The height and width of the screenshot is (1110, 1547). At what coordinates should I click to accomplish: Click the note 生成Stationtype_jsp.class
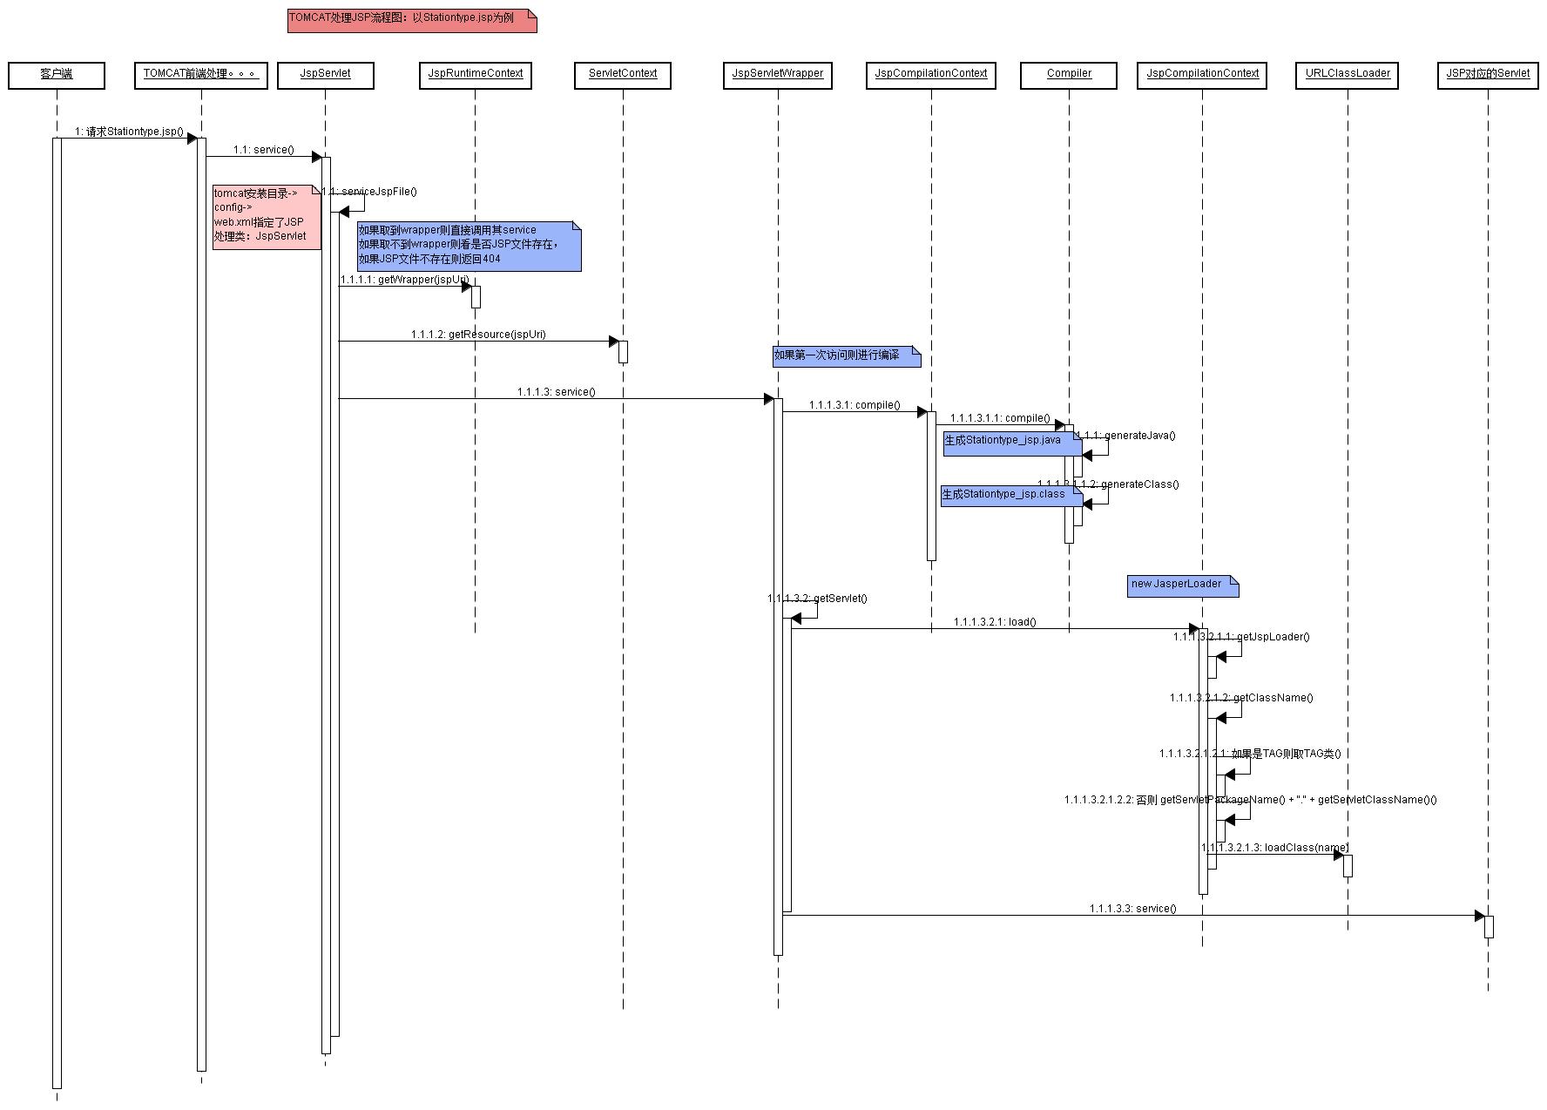(x=1011, y=495)
